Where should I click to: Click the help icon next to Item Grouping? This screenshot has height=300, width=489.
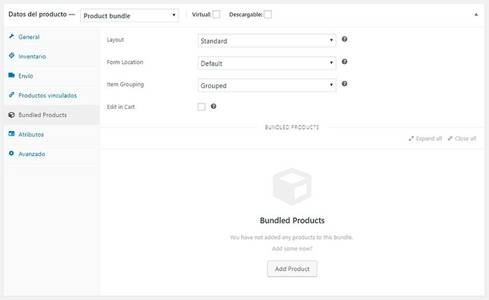pyautogui.click(x=344, y=84)
